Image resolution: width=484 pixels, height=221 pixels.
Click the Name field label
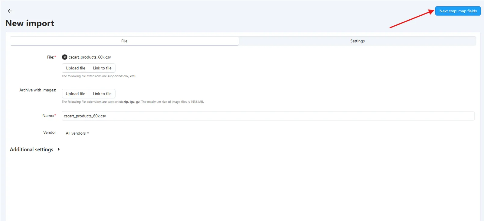coord(49,116)
